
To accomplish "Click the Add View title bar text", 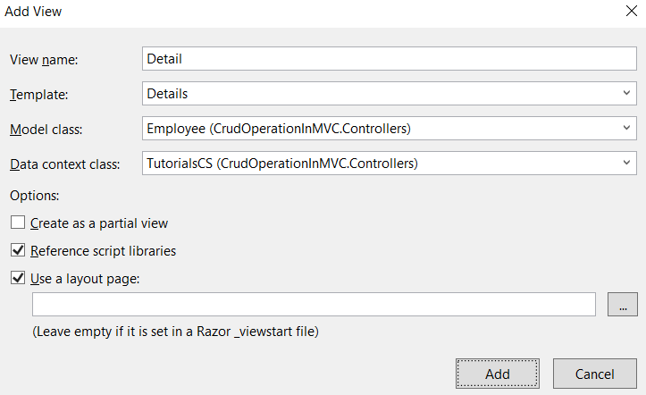I will point(33,12).
